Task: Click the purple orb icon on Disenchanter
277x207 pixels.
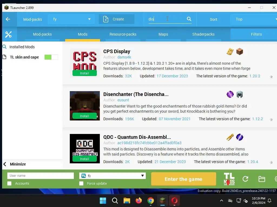Action: tap(230, 94)
